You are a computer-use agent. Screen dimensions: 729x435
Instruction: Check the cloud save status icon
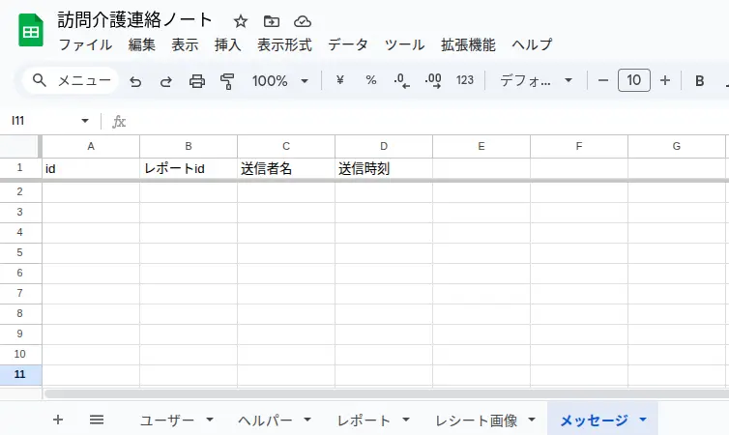303,21
